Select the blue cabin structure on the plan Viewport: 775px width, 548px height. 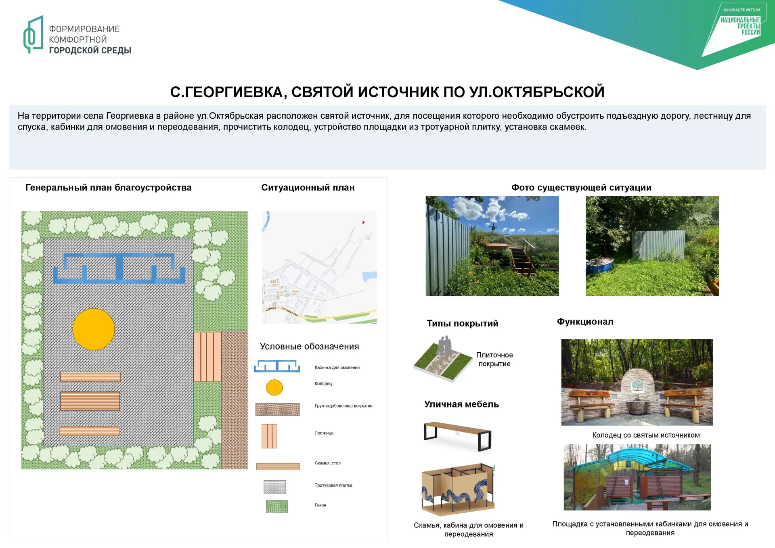pyautogui.click(x=119, y=268)
